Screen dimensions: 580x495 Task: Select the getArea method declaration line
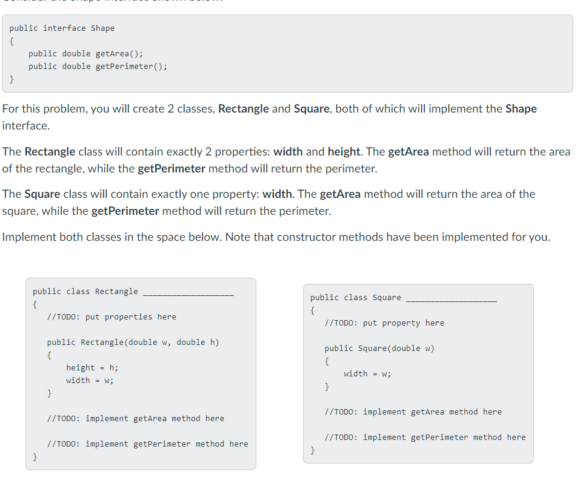(84, 53)
